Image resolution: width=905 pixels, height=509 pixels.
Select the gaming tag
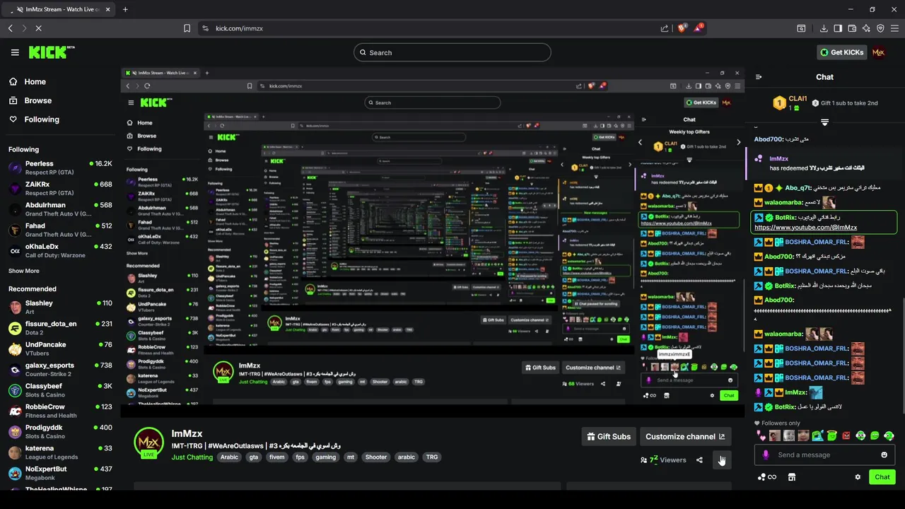point(326,457)
